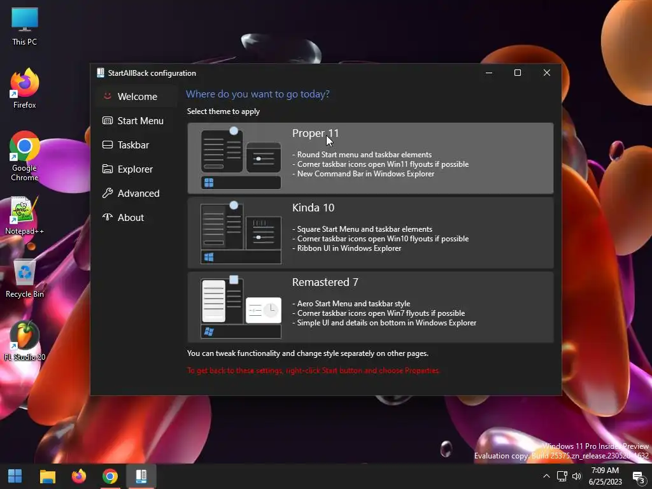Image resolution: width=652 pixels, height=489 pixels.
Task: Apply the Proper 11 theme
Action: [370, 158]
